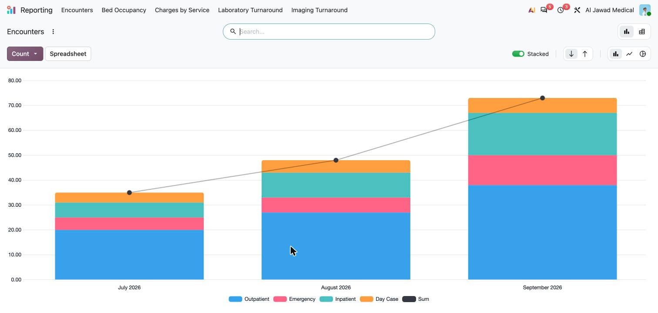Hide the Sum line in legend
Screen dimensions: 658x313
tap(416, 299)
